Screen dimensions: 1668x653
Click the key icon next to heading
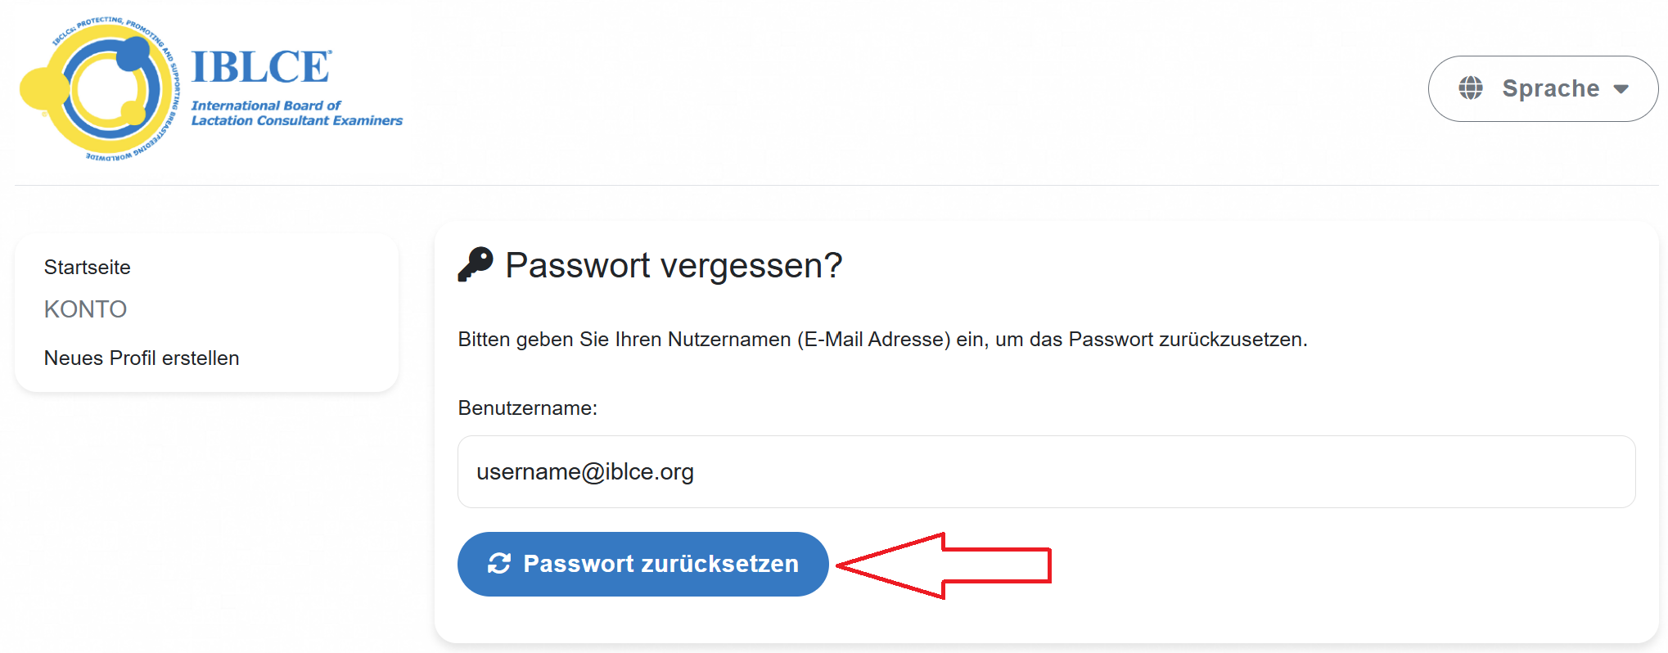[476, 264]
